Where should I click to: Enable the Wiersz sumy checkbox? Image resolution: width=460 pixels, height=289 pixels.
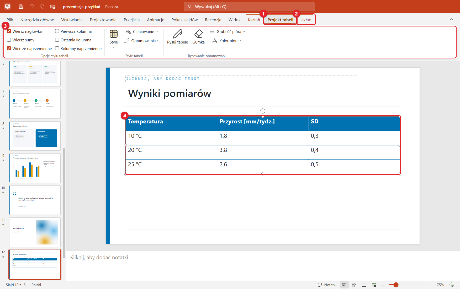[x=9, y=40]
